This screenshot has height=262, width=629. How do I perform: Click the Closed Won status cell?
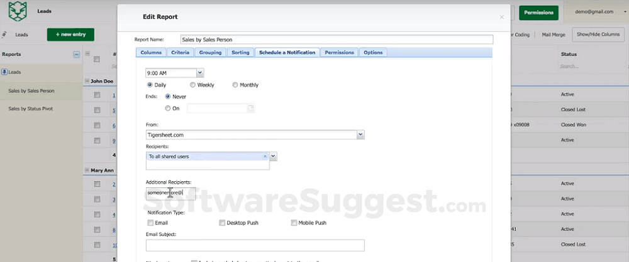[x=573, y=125]
